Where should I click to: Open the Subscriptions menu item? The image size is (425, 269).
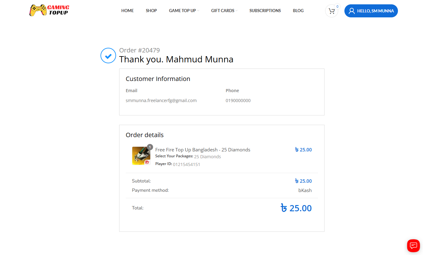[265, 11]
